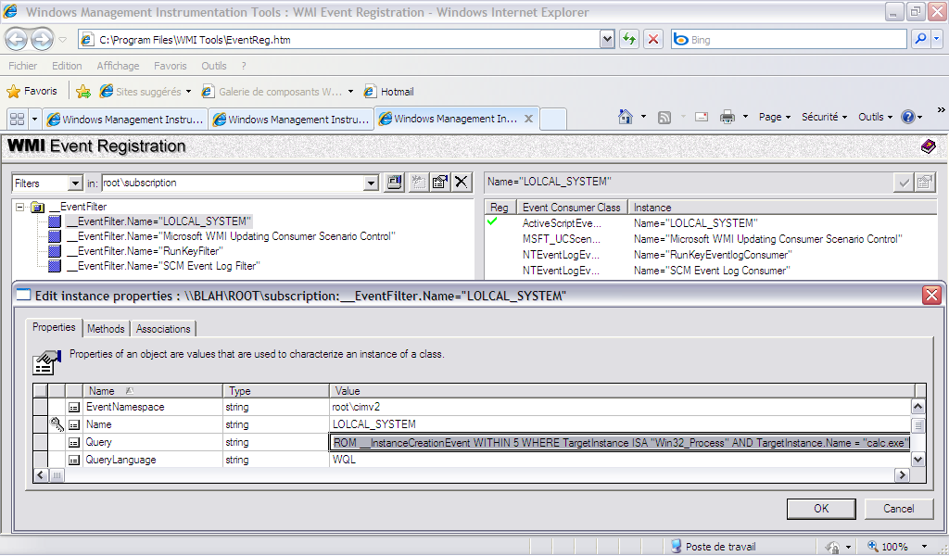Switch to the Methods tab

[x=106, y=328]
